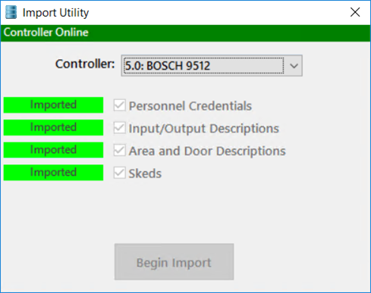The image size is (371, 293).
Task: Expand the Controller dropdown arrow
Action: (x=294, y=66)
